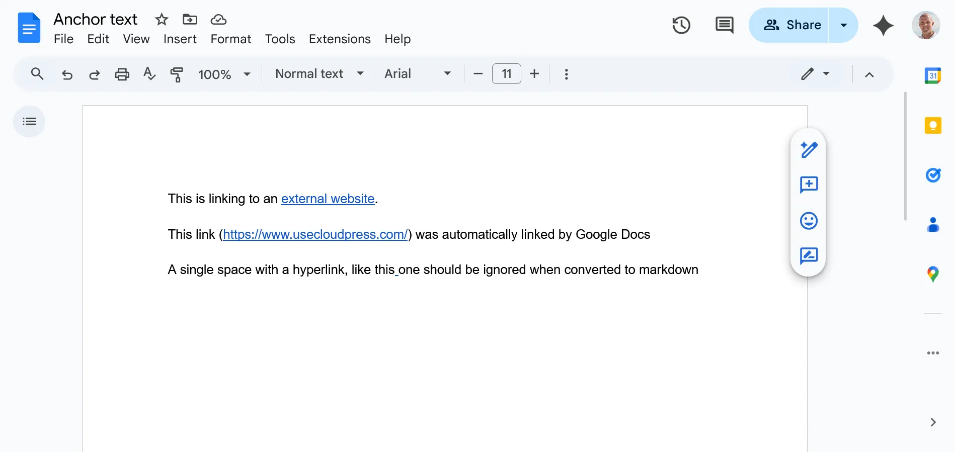Open version history clock icon
Viewport: 955px width, 452px height.
point(681,25)
